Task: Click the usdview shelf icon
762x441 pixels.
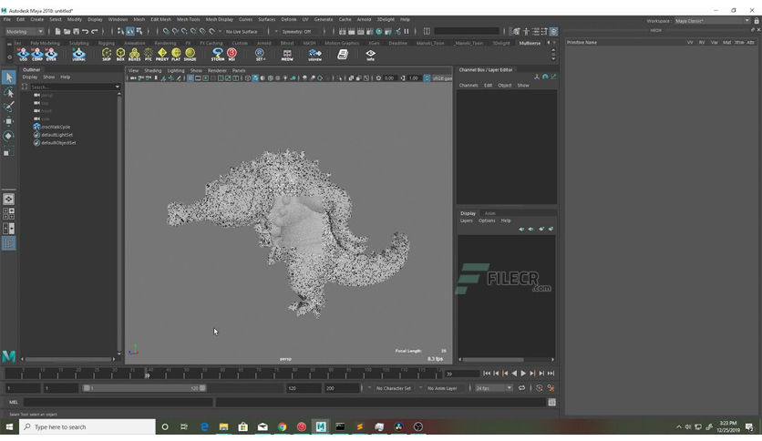Action: 314,55
